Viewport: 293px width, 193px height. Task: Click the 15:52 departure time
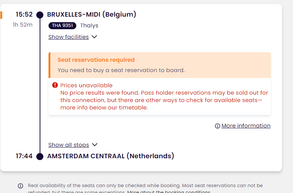tap(24, 14)
